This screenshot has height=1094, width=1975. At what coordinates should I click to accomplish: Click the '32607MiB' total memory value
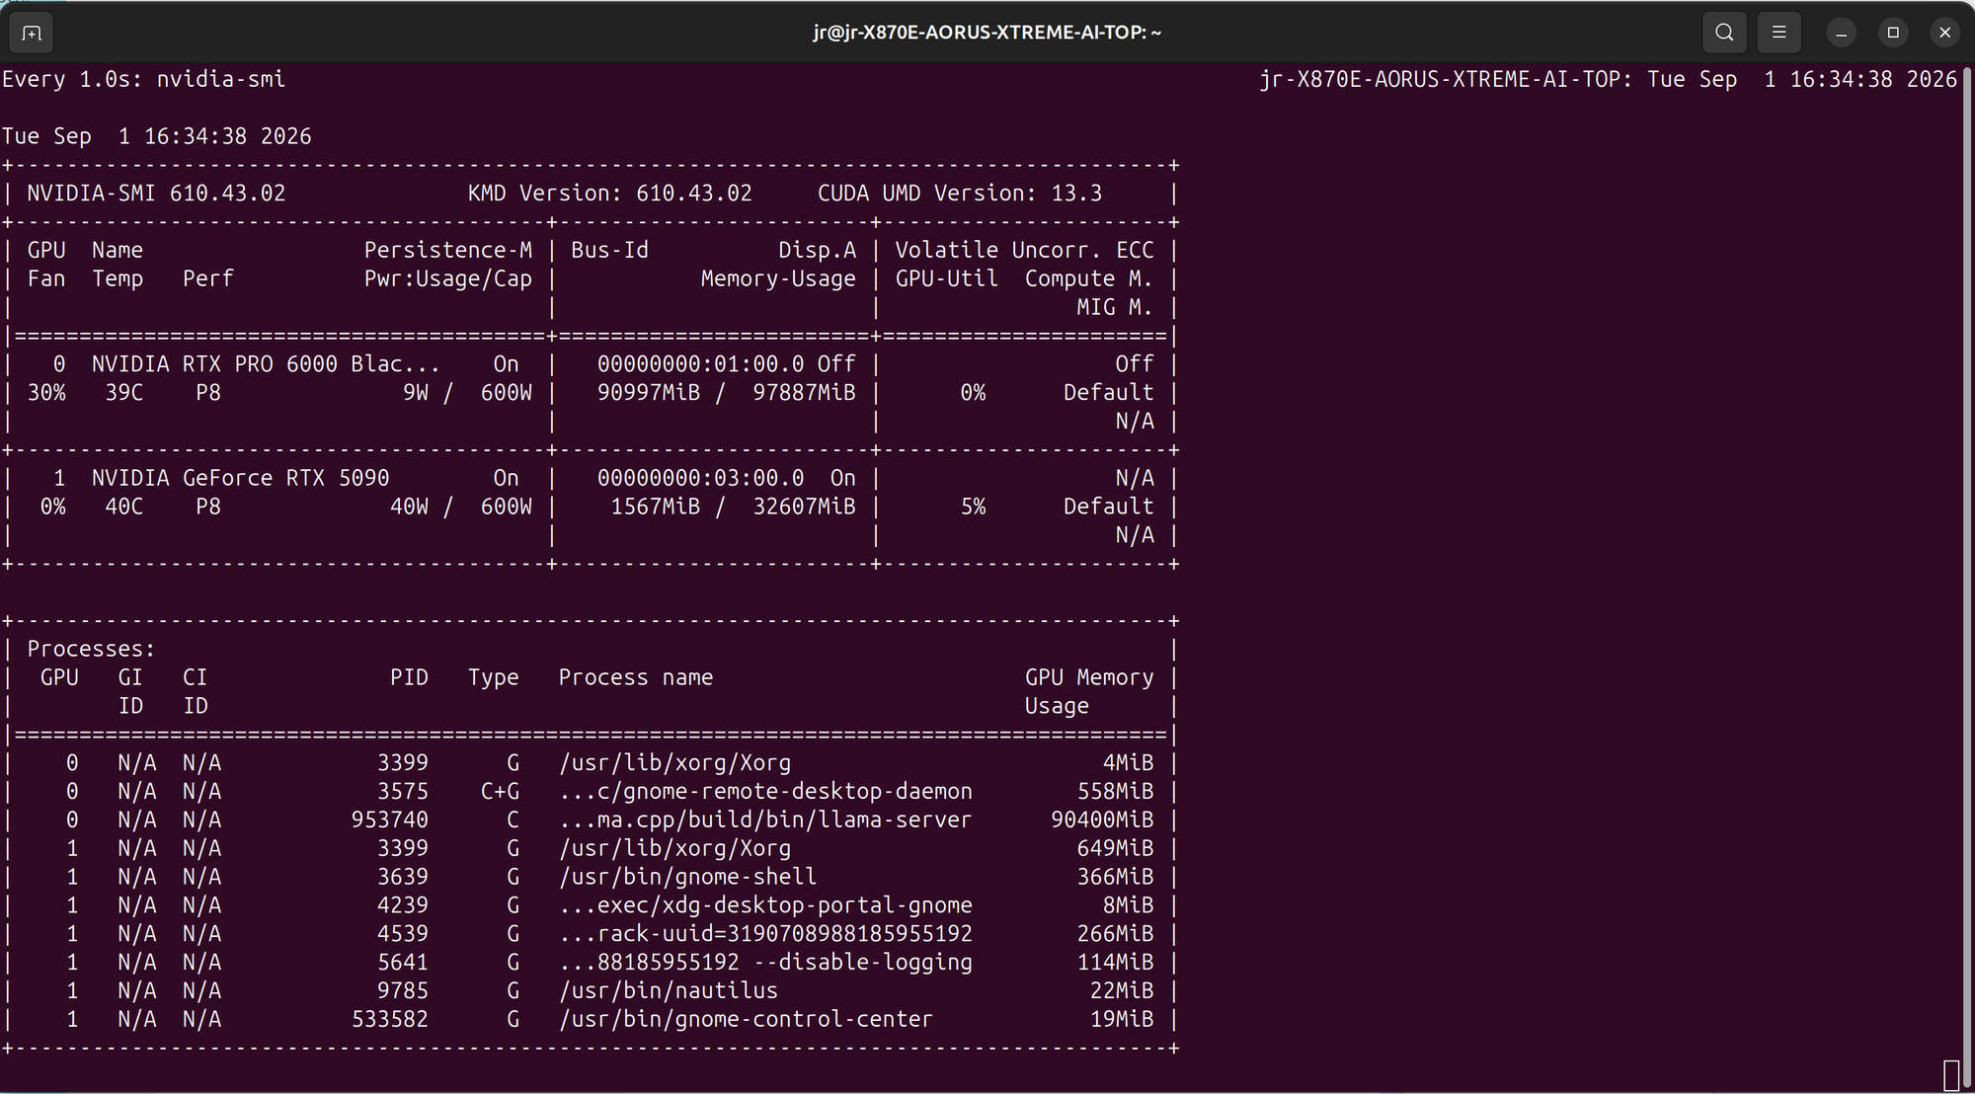coord(804,508)
